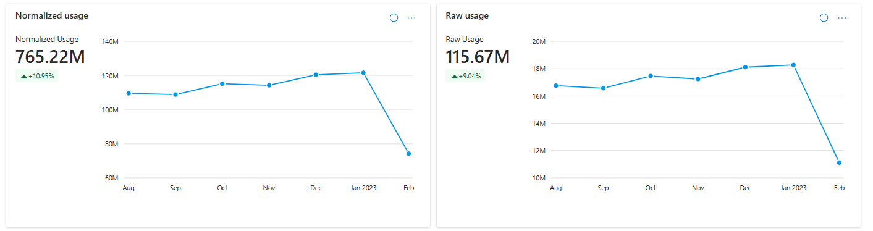This screenshot has height=231, width=873.
Task: Click the 'Jan 2023' axis label on Raw chart
Action: (793, 188)
